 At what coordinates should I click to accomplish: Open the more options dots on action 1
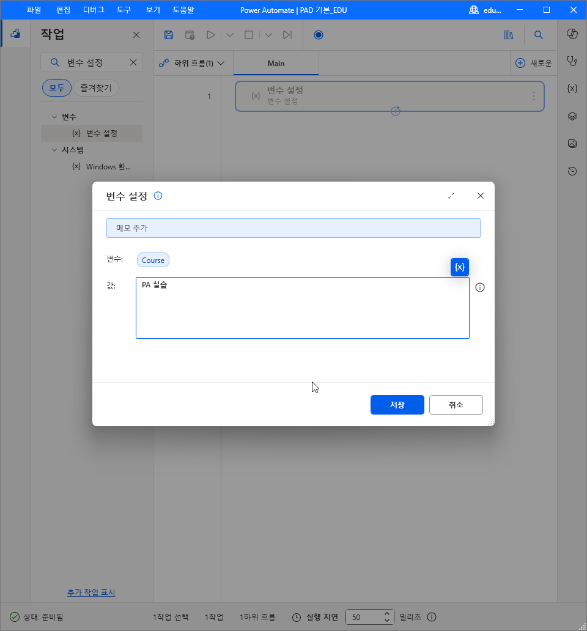pyautogui.click(x=533, y=96)
